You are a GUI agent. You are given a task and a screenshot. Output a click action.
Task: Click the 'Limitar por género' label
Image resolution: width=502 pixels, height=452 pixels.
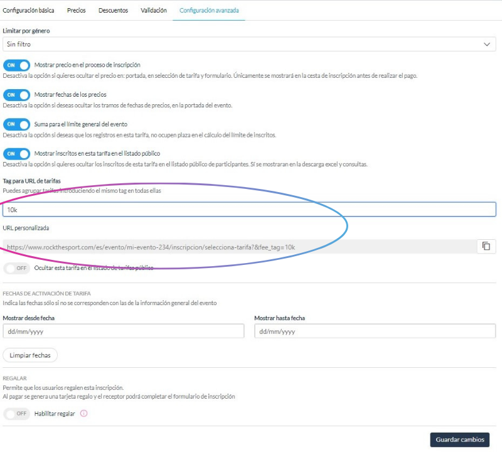26,31
